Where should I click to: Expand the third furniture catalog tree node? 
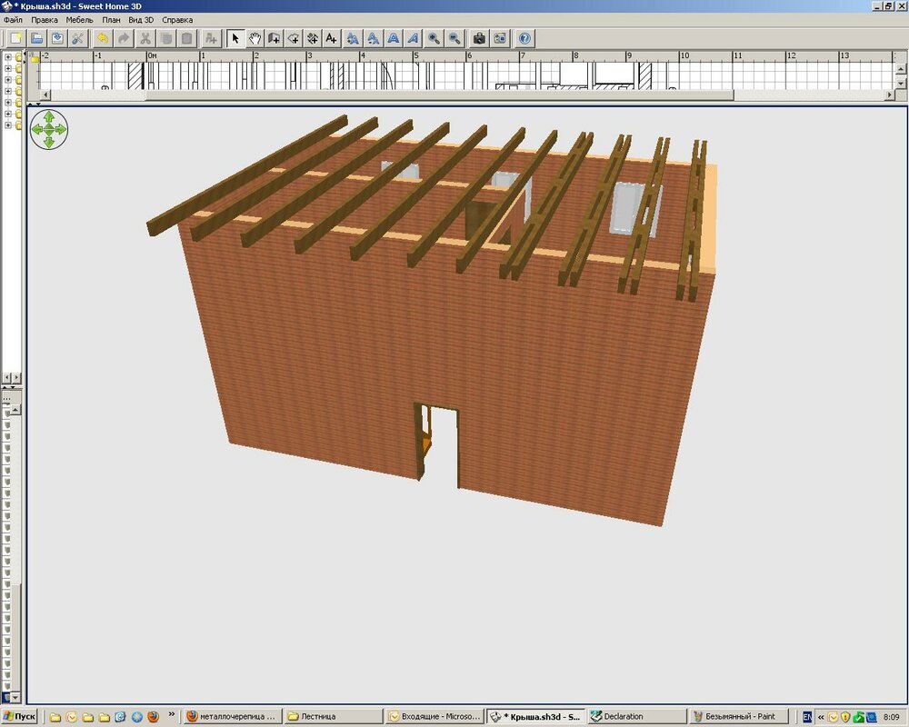click(8, 80)
